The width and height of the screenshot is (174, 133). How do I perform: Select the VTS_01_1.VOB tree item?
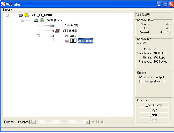tap(42, 15)
